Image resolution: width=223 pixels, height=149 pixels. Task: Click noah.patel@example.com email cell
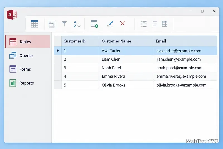[x=185, y=68]
